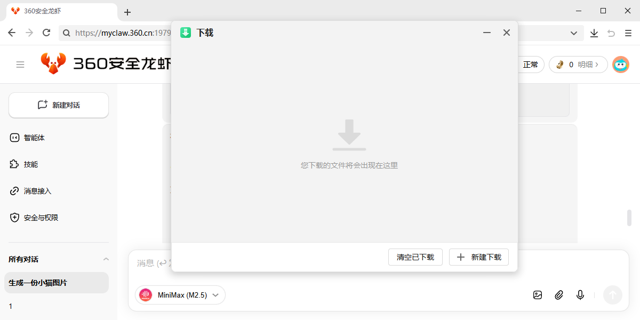
Task: Attach a file using the paperclip icon
Action: tap(559, 295)
